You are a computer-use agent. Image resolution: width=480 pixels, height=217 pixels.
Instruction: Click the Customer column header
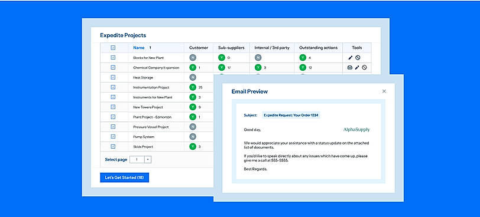pos(199,48)
